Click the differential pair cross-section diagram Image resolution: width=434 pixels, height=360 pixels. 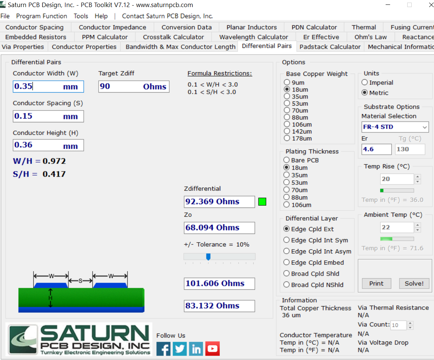(81, 292)
